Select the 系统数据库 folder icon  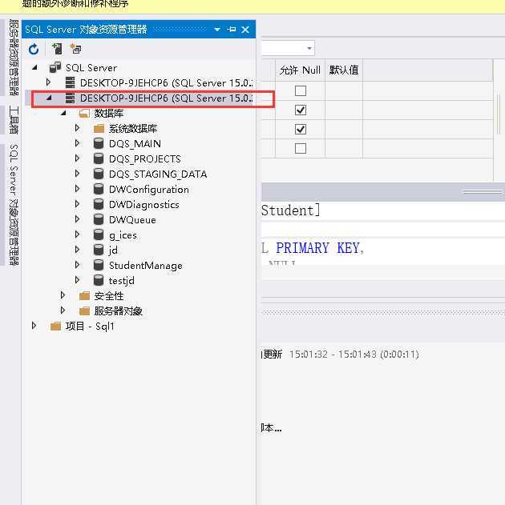coord(99,129)
